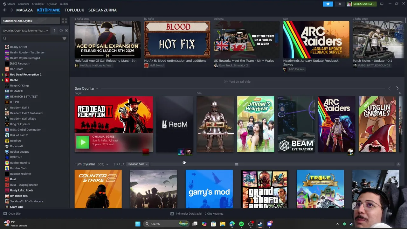Open the garry's mod game tile
Screen dimensions: 407x229
coord(209,189)
